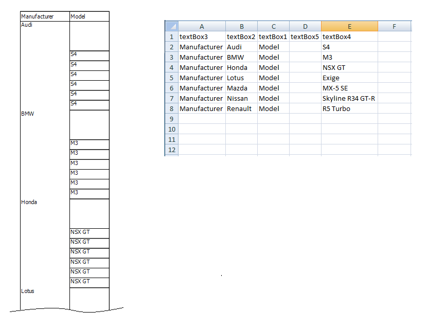Click the textBox5 cell

coord(305,36)
